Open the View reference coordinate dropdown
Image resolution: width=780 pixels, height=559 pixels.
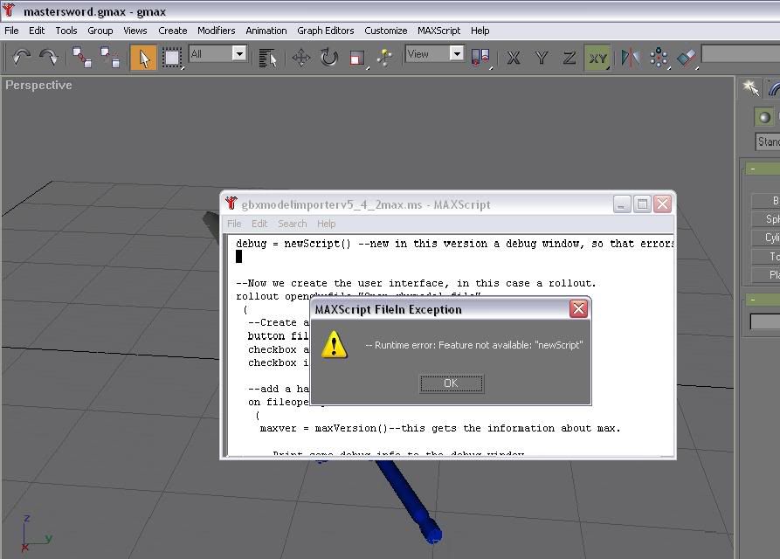pos(457,53)
